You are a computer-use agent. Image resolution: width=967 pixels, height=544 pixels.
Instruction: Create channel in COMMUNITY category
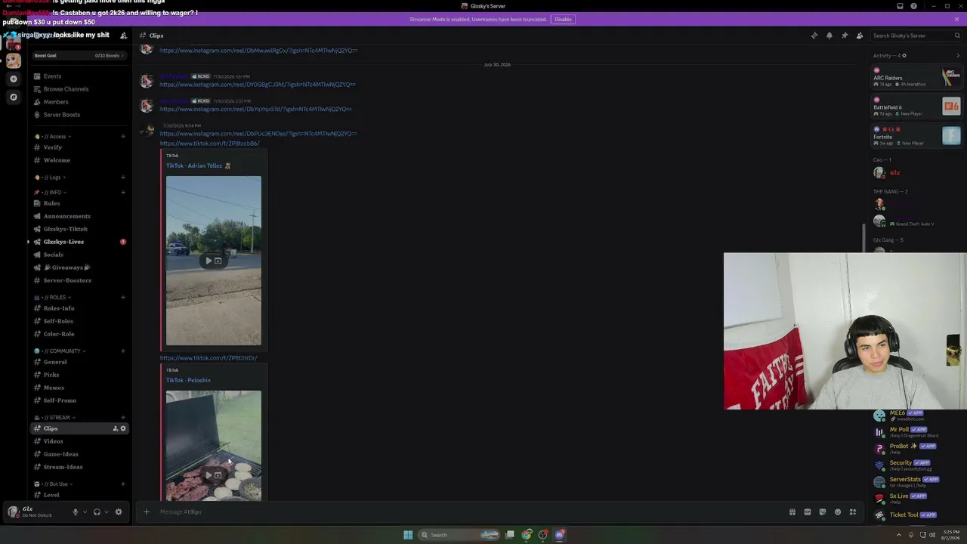(x=123, y=351)
